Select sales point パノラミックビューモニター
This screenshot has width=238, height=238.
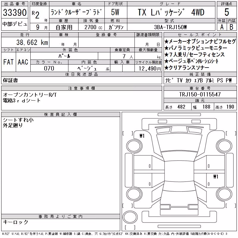click(x=196, y=48)
